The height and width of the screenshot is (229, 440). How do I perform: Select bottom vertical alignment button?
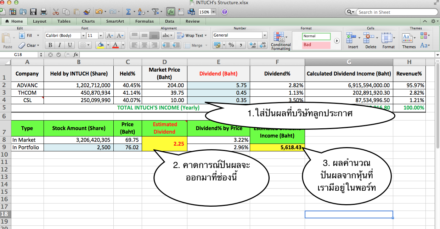154,35
